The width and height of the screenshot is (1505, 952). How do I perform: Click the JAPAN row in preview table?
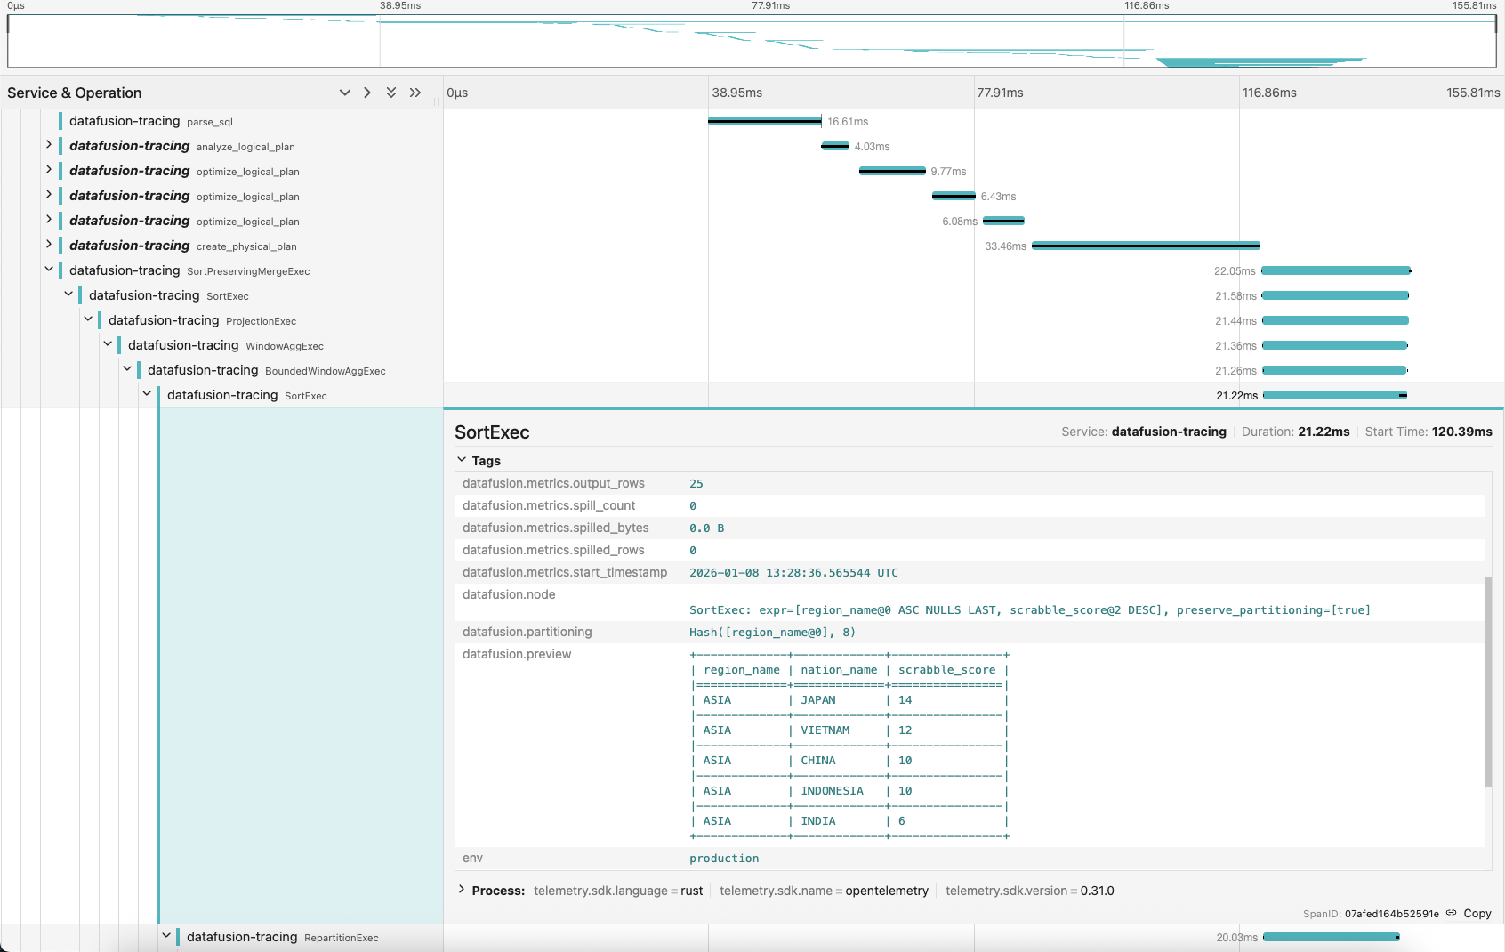849,700
